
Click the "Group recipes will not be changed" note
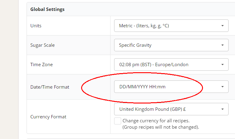pos(161,127)
